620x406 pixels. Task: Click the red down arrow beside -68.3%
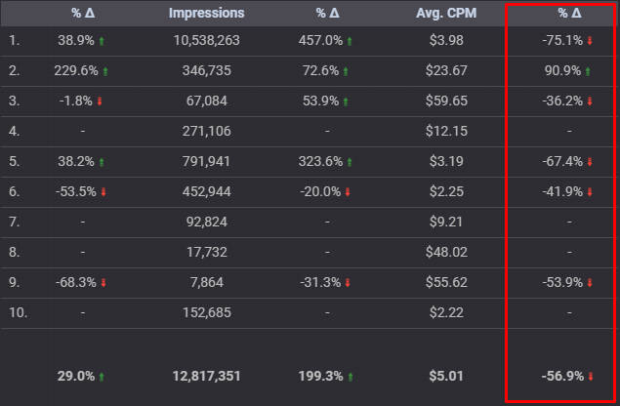click(103, 283)
